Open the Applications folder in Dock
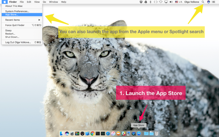 click(x=146, y=133)
